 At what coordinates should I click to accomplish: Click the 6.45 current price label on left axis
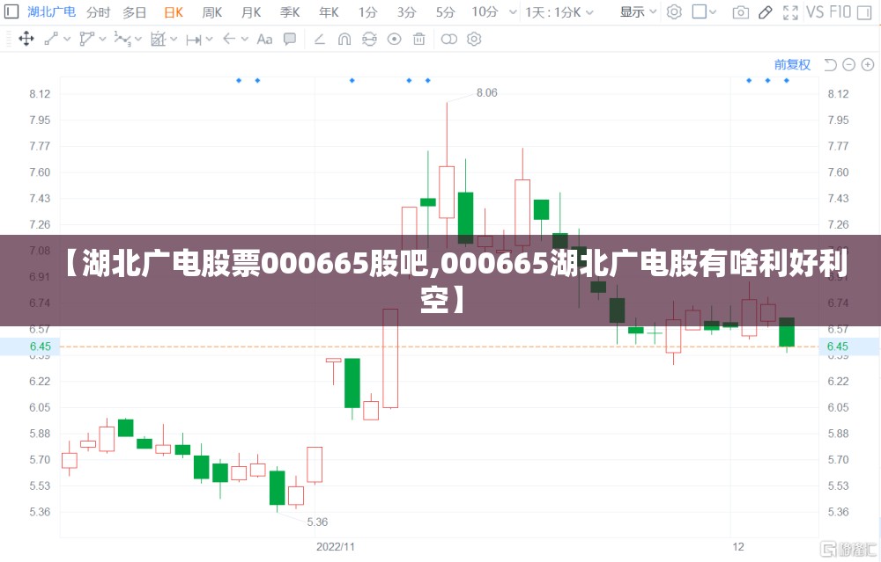coord(40,347)
